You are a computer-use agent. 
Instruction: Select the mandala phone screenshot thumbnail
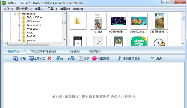[x=119, y=41]
